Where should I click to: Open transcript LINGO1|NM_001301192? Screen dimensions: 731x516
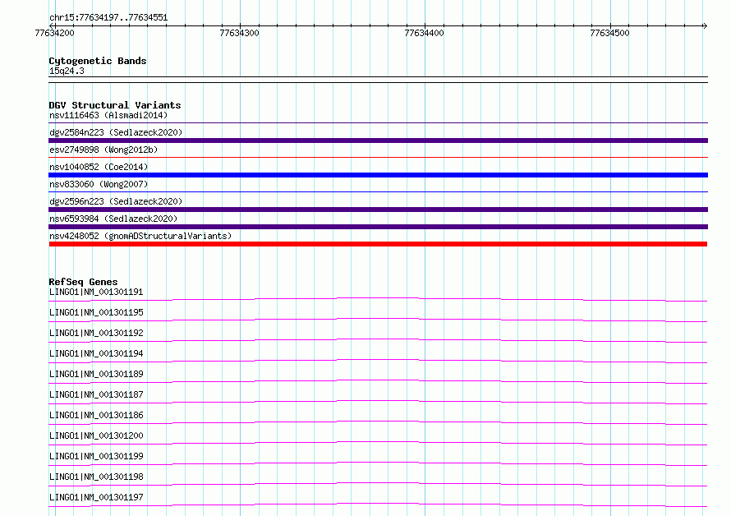[x=96, y=333]
